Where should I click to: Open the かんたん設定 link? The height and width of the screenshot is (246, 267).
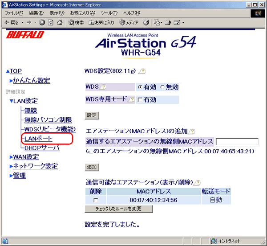32,80
